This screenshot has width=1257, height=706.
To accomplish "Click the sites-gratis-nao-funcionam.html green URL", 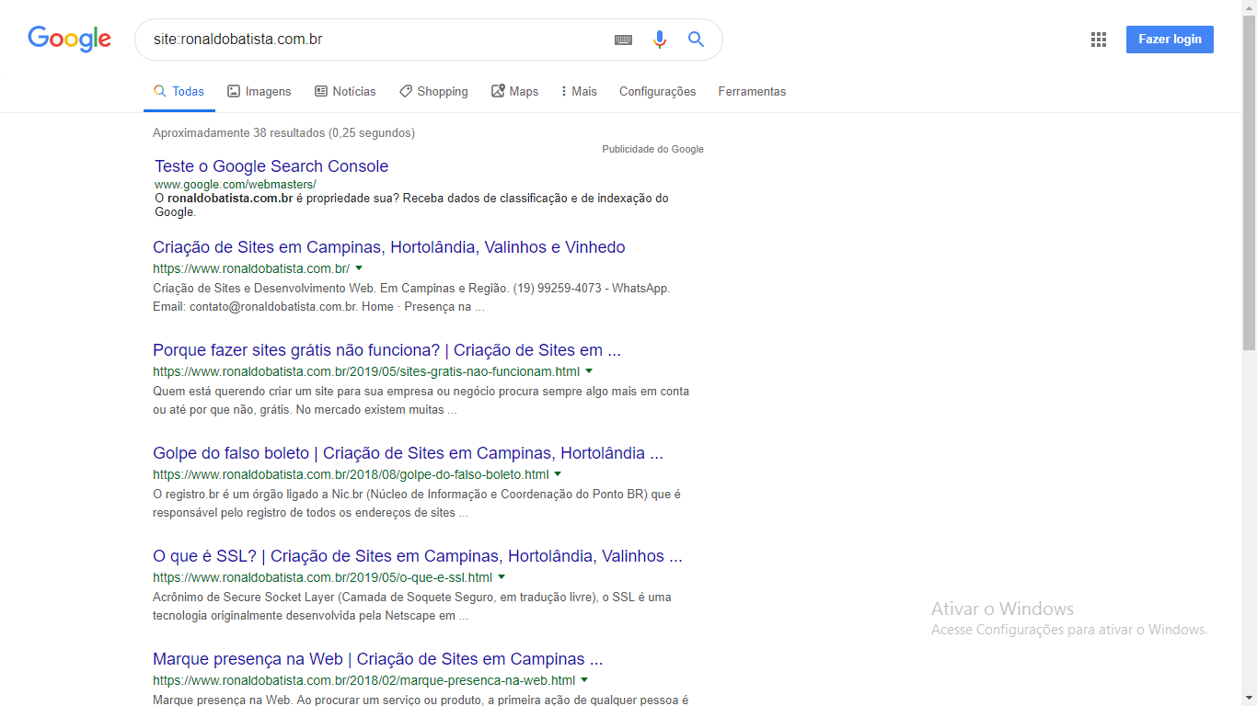I will (366, 371).
